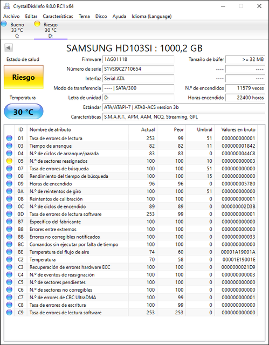
Task: Click the status orb for Tasa de errores de búsqueda
Action: click(9, 169)
